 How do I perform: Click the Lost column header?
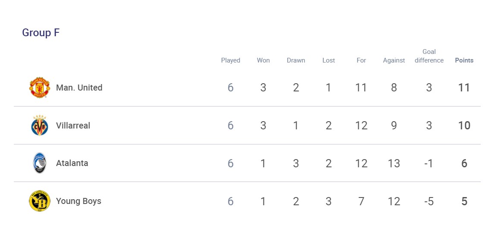[329, 60]
